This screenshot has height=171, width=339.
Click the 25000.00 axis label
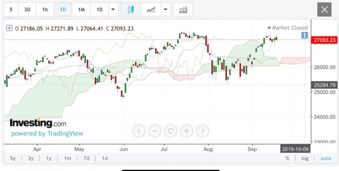pyautogui.click(x=324, y=92)
